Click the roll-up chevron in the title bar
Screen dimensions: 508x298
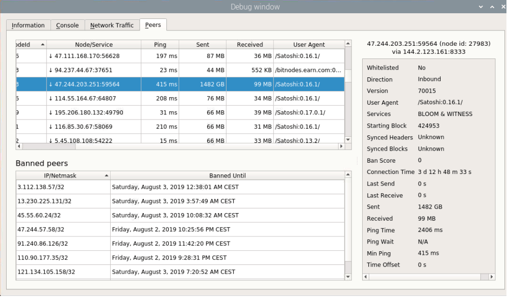tap(491, 7)
